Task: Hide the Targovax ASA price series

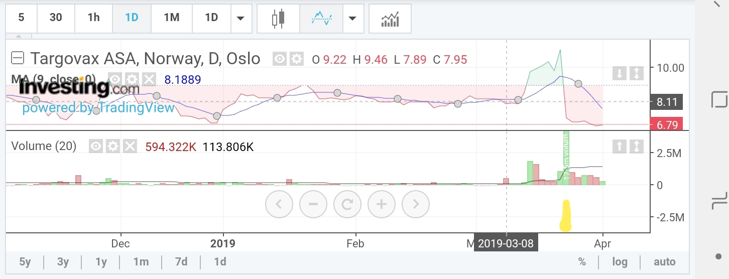Action: tap(280, 60)
